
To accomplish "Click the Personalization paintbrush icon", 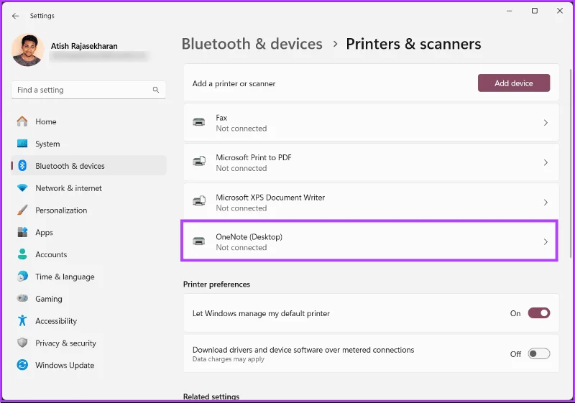I will [x=22, y=210].
